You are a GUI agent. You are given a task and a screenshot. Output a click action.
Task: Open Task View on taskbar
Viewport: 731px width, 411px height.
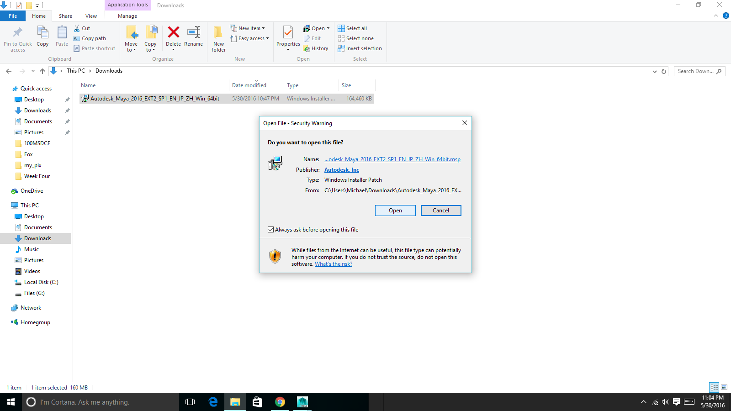(x=190, y=402)
